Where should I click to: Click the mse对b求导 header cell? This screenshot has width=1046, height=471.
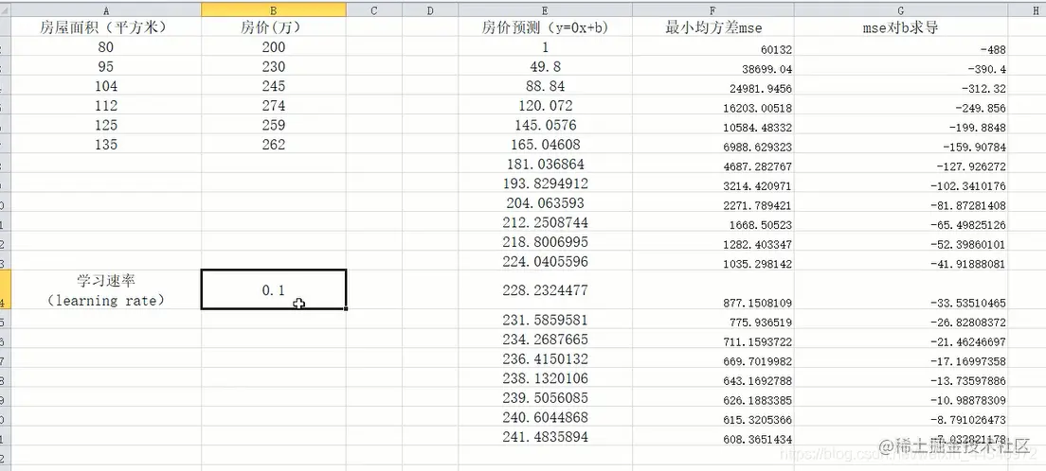click(901, 27)
